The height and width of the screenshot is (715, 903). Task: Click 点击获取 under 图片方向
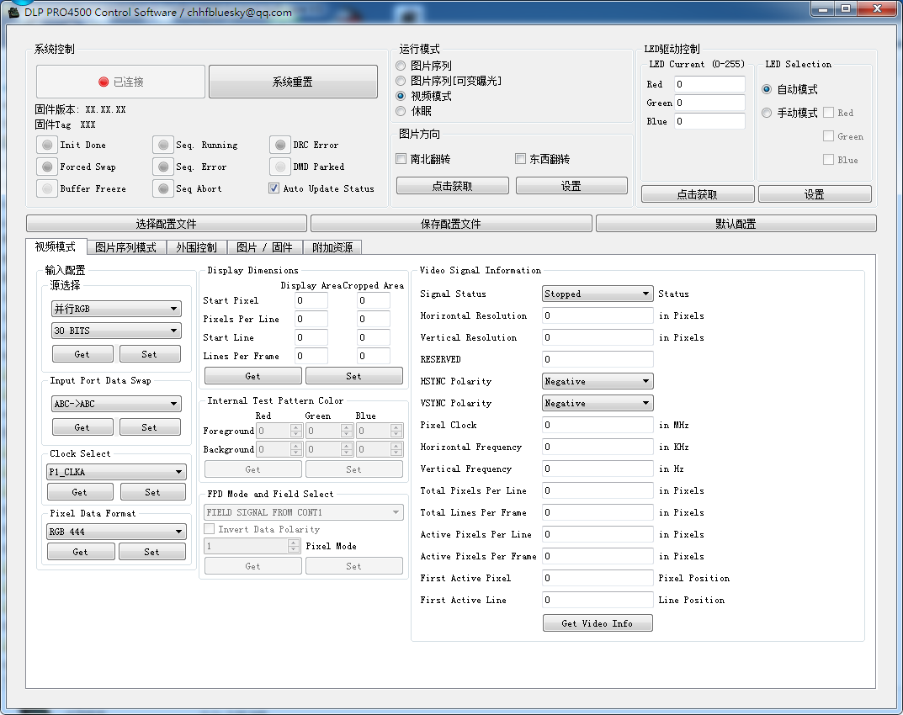453,186
